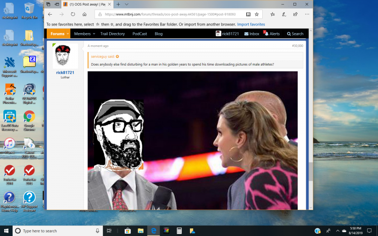Open the PodCast navigation item
378x236 pixels.
(139, 34)
